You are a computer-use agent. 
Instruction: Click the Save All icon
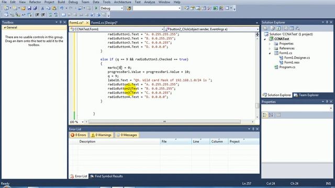tap(35, 8)
